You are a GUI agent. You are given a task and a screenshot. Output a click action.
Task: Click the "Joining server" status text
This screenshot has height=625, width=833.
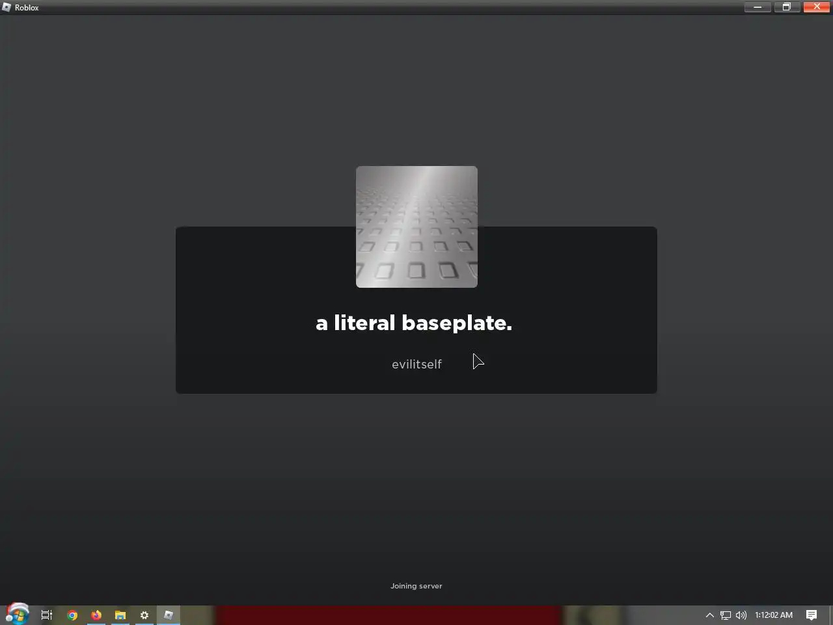point(416,586)
